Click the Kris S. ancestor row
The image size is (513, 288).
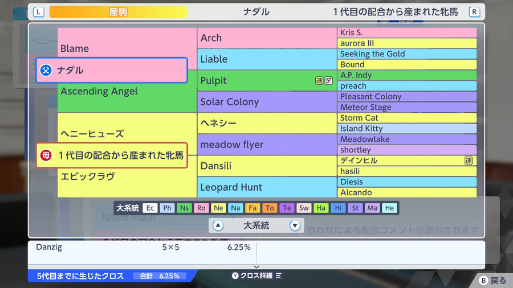click(406, 32)
